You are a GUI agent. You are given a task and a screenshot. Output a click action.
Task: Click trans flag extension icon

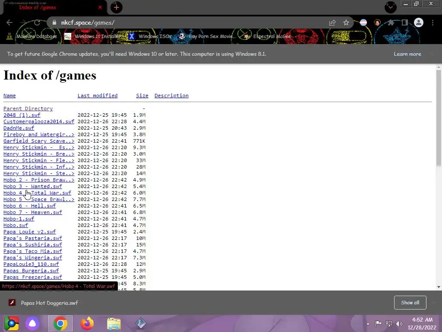click(363, 22)
